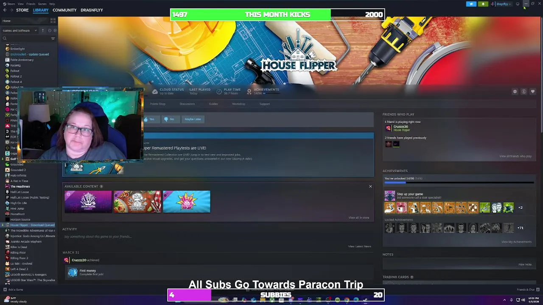
Task: Open advanced library filter options icon
Action: [53, 39]
